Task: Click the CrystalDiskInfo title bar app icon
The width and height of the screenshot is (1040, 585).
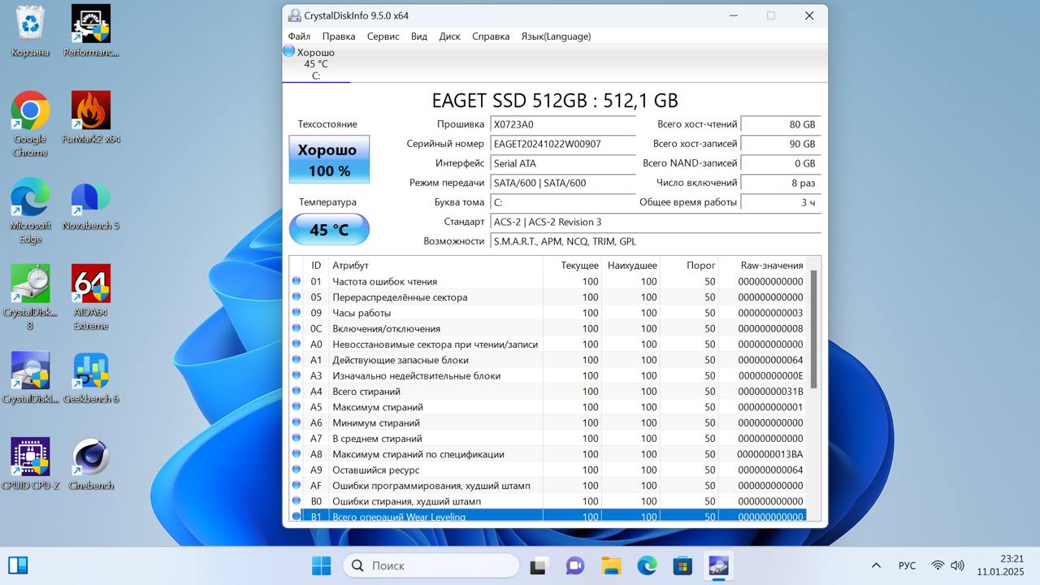Action: pos(294,15)
